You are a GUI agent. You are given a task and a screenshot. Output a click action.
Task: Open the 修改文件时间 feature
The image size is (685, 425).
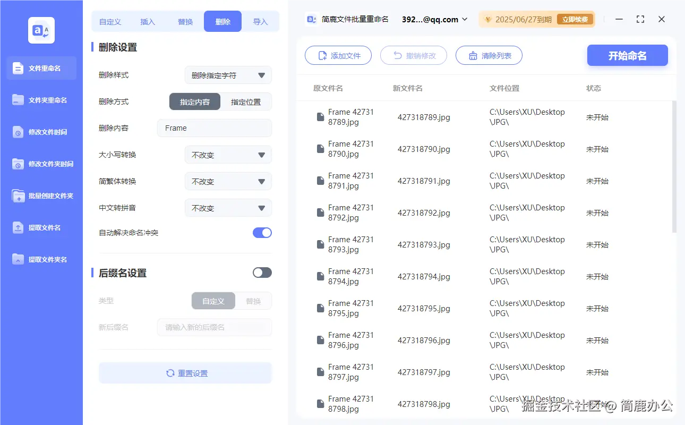(41, 132)
